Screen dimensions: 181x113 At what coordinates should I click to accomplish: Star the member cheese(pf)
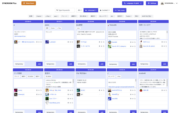pyautogui.click(x=39, y=94)
